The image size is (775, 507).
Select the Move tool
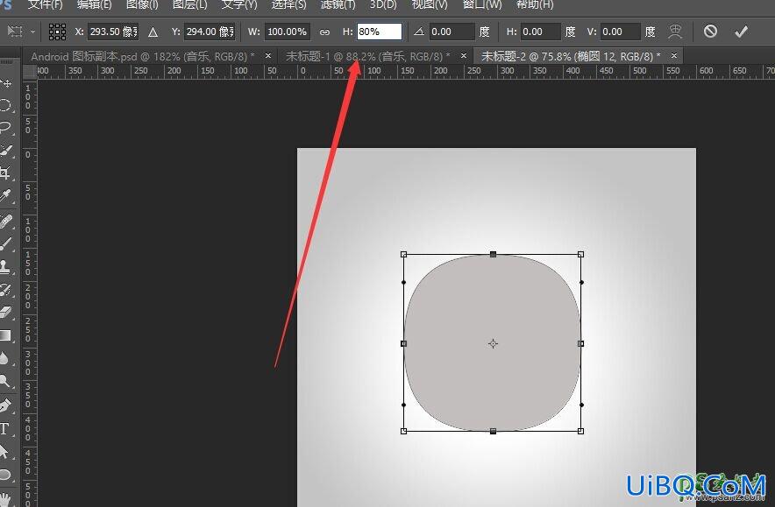(6, 83)
